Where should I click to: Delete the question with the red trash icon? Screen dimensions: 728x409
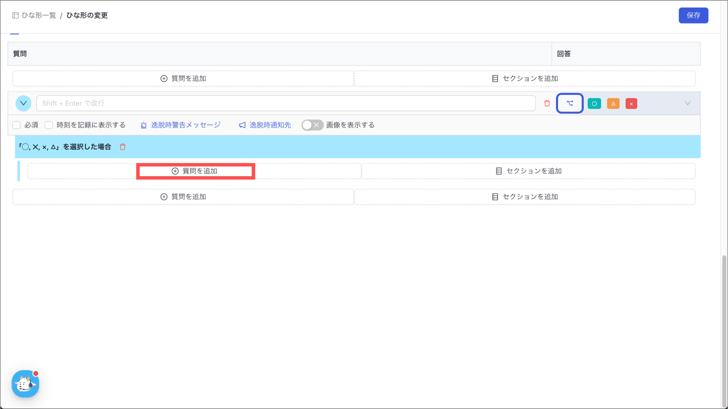click(x=547, y=103)
